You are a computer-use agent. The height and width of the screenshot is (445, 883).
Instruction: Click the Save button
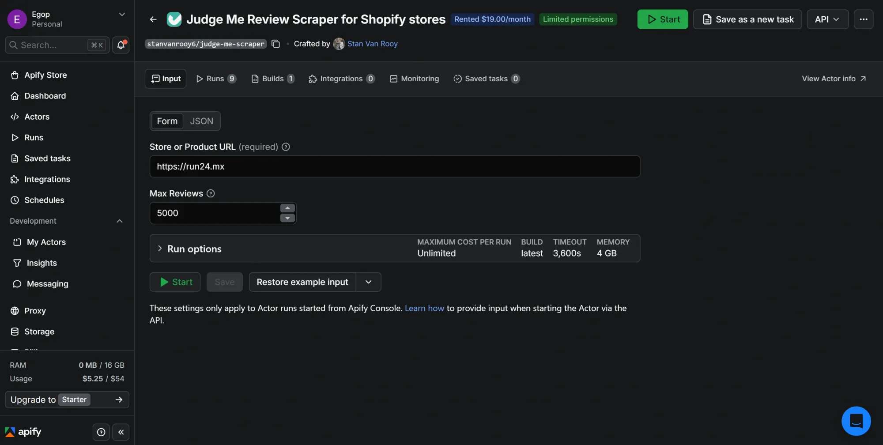pos(224,282)
